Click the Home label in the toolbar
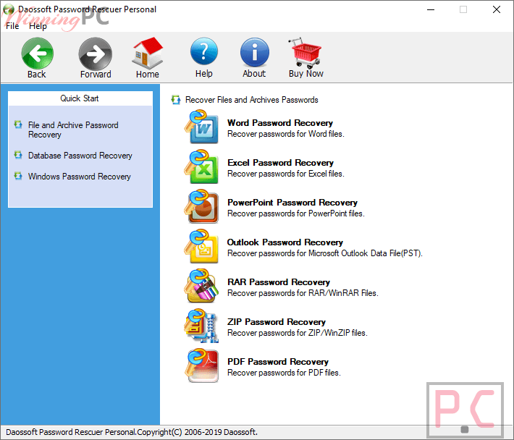Screen dimensions: 514x440 point(148,75)
